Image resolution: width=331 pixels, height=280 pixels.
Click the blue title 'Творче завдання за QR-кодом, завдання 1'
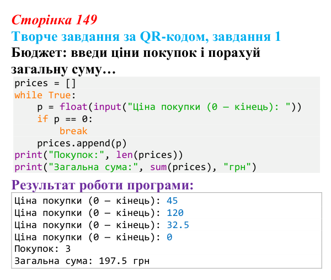coord(146,36)
